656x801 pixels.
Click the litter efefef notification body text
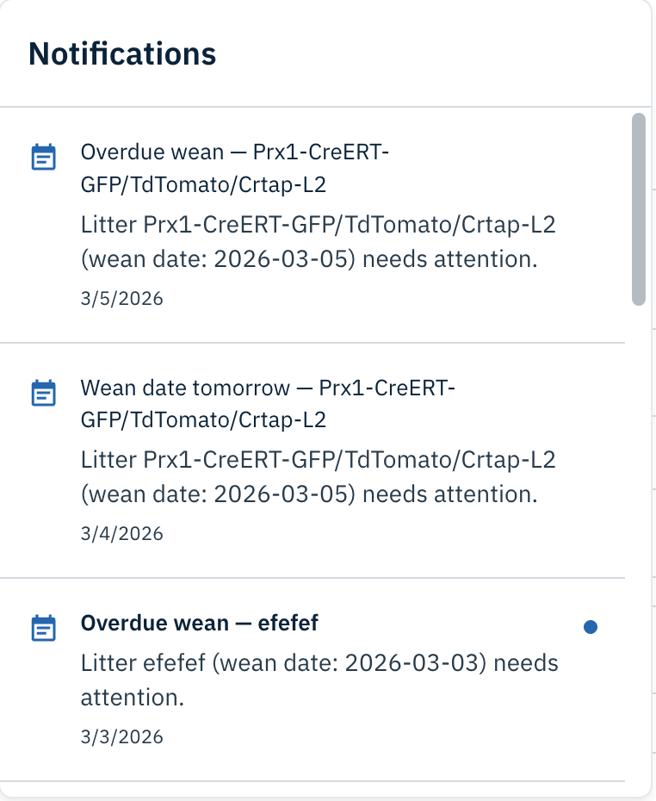[319, 680]
